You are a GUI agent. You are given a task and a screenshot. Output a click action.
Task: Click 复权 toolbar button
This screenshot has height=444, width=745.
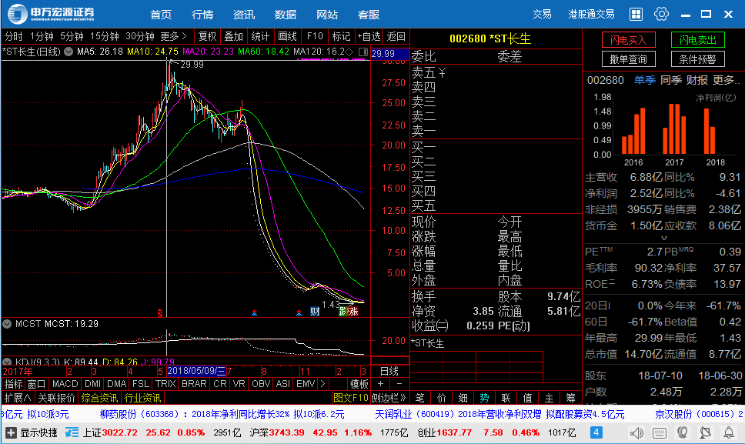[x=207, y=37]
